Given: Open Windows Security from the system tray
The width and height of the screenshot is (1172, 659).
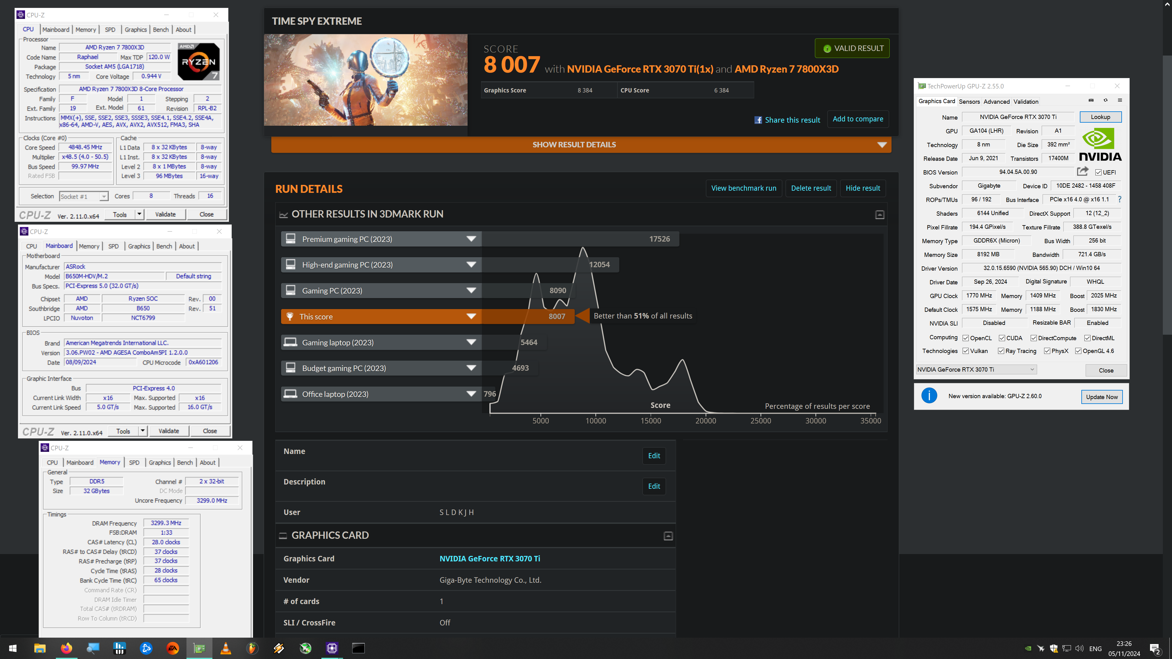Looking at the screenshot, I should (x=1053, y=648).
